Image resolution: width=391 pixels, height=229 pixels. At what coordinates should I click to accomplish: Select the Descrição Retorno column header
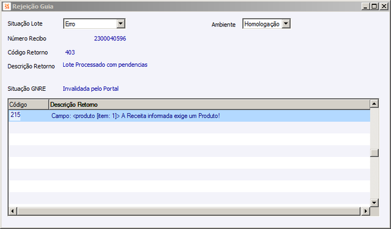tap(209, 105)
